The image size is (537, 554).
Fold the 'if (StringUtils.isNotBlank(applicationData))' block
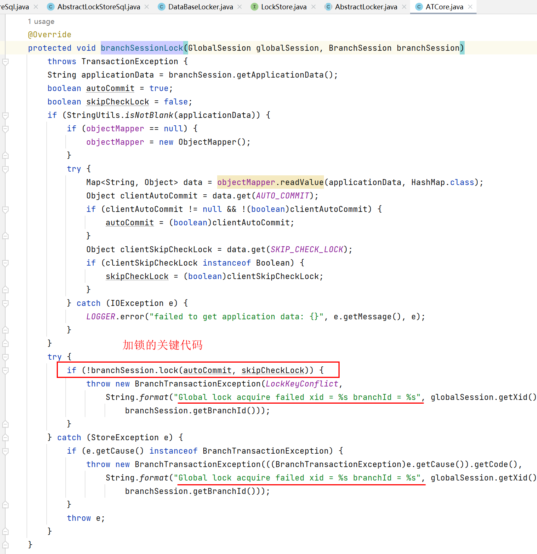click(6, 115)
